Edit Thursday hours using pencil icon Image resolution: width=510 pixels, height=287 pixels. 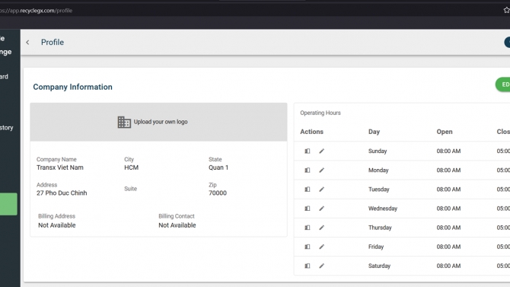click(321, 228)
